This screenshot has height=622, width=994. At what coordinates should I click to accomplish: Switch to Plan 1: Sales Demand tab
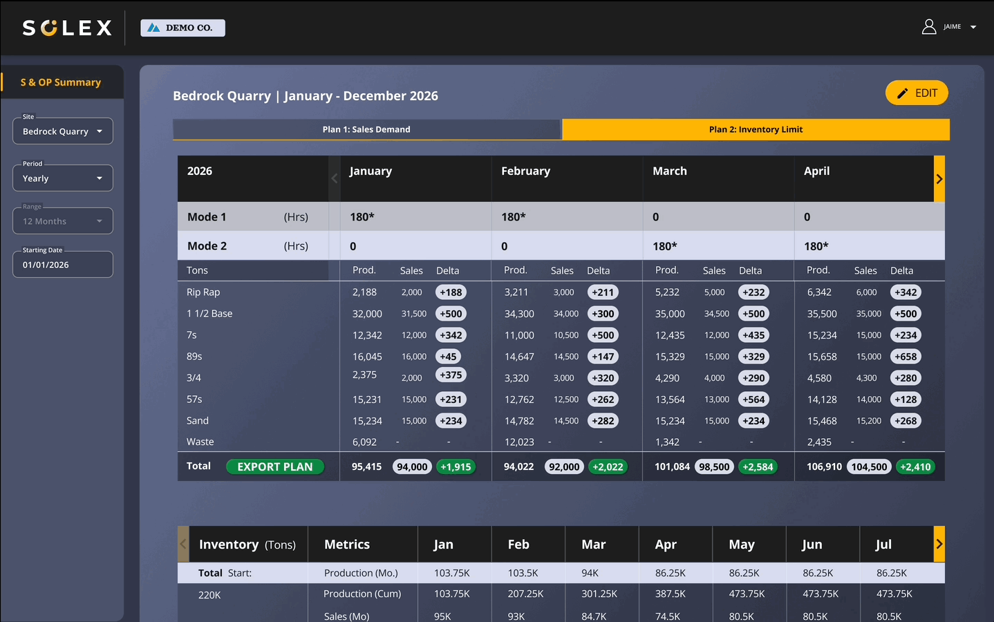click(366, 129)
